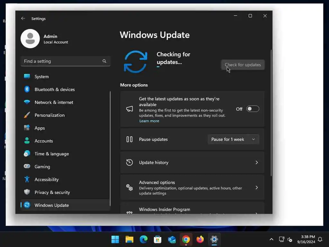Expand Advanced options chevron
This screenshot has width=329, height=247.
[256, 188]
